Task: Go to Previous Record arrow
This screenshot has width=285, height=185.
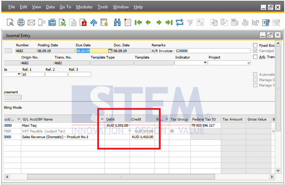Action: pyautogui.click(x=148, y=22)
